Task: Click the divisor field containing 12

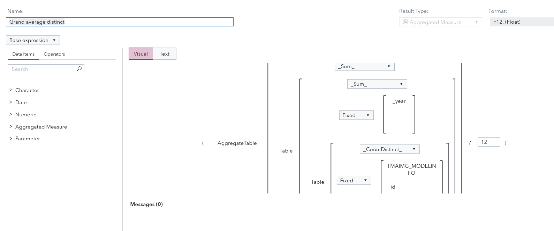Action: click(x=488, y=142)
